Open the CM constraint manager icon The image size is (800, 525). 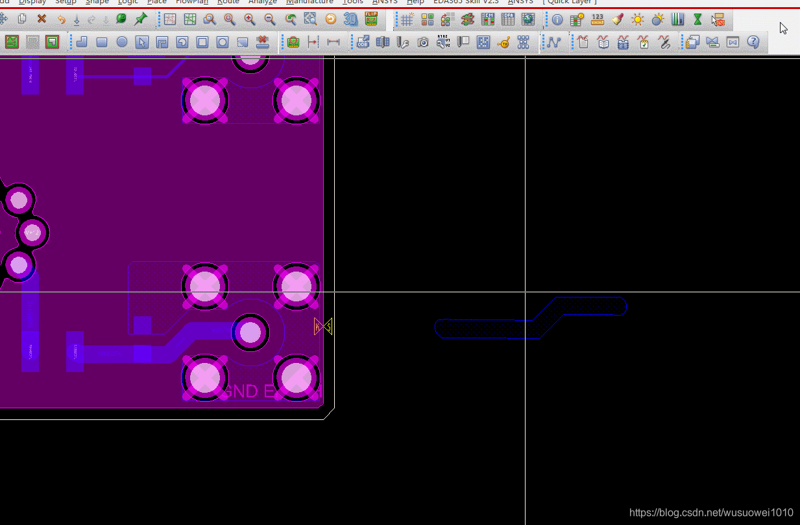click(488, 19)
